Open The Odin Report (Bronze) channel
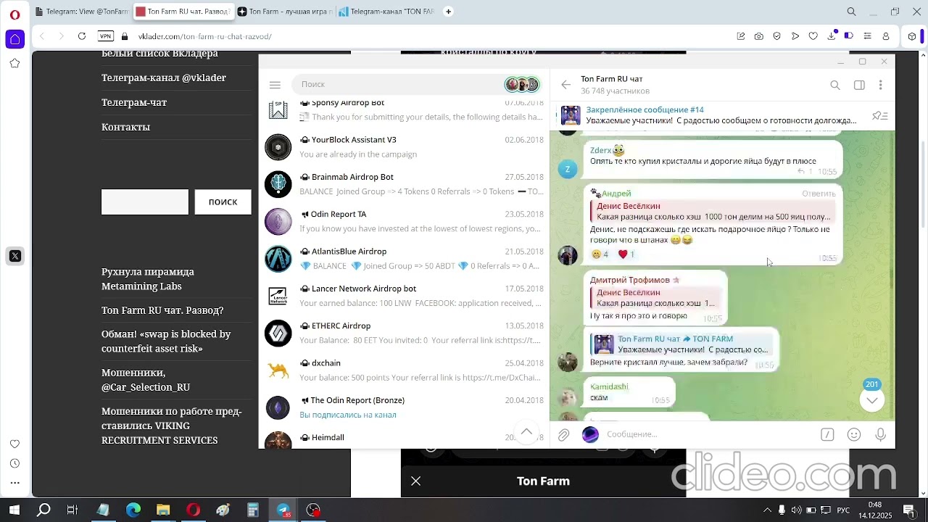The height and width of the screenshot is (522, 928). [x=405, y=407]
